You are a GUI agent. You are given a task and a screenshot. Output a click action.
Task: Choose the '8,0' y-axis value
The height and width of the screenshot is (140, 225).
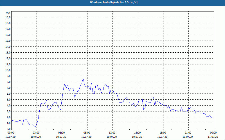tap(9, 82)
